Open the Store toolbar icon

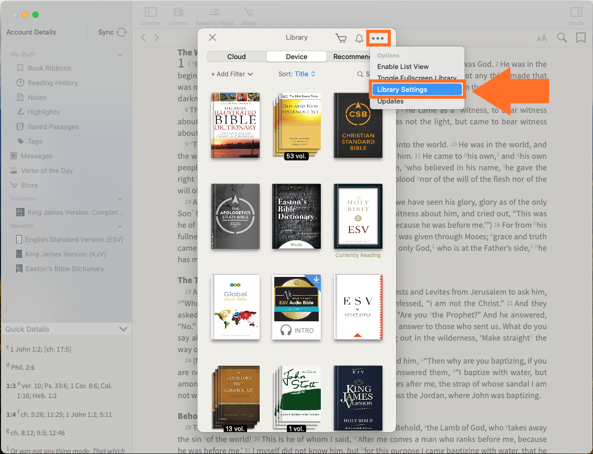point(249,17)
